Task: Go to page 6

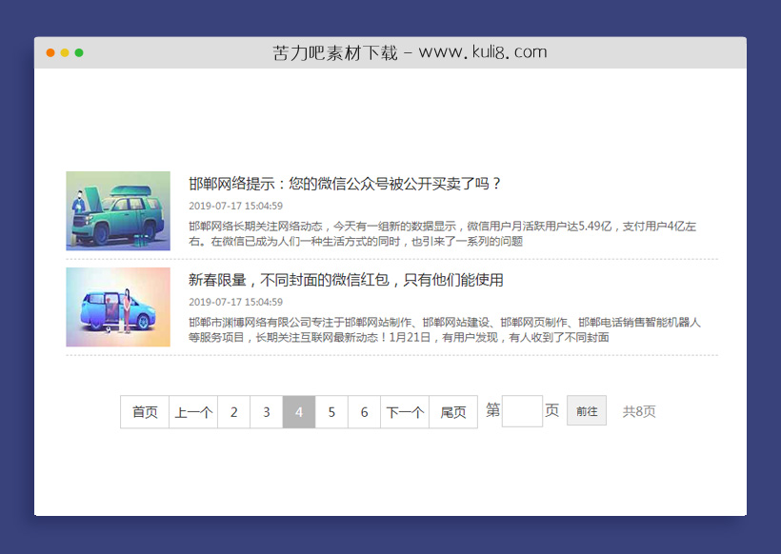Action: click(x=364, y=411)
